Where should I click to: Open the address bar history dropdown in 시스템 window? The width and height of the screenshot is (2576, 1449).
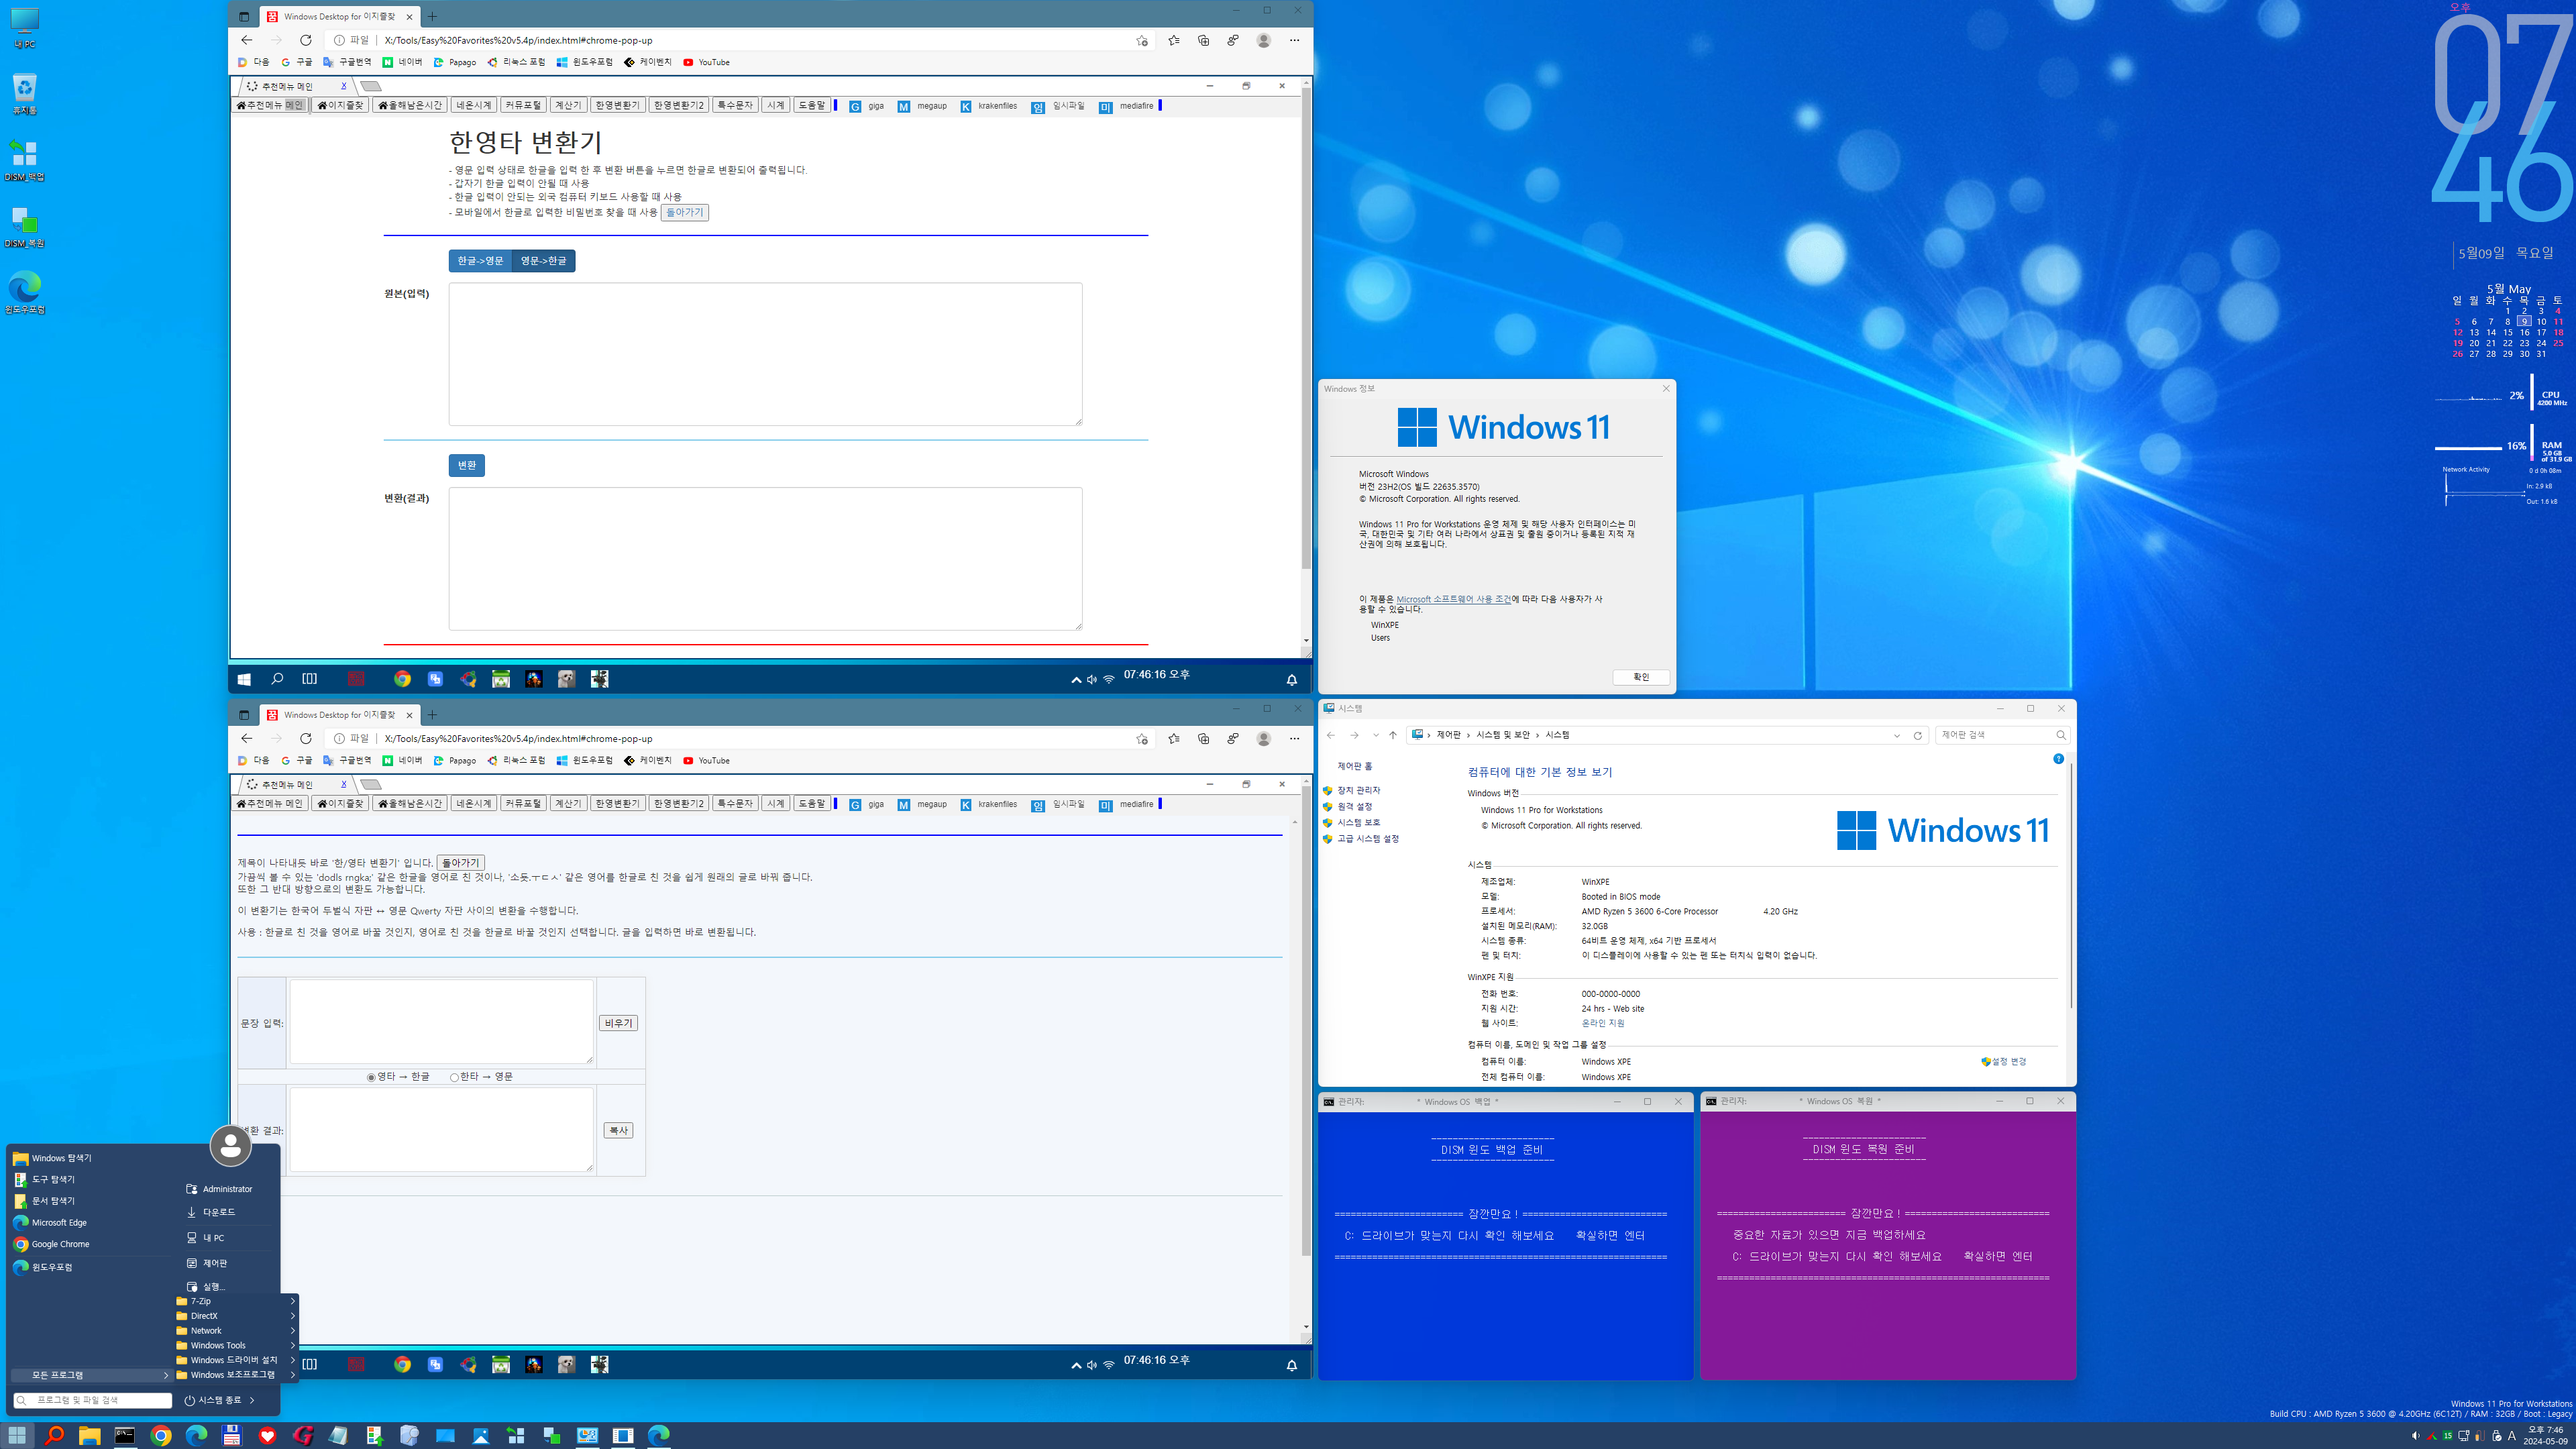tap(1897, 735)
